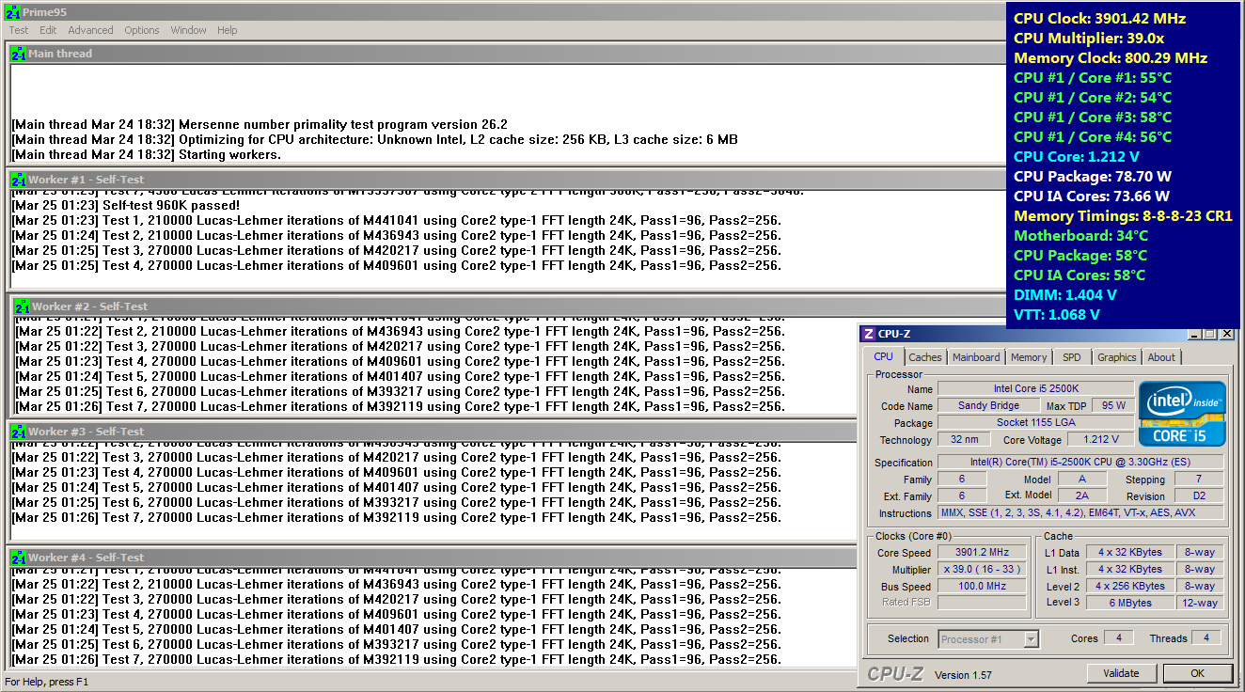Open the Window menu
The image size is (1245, 692).
click(188, 30)
